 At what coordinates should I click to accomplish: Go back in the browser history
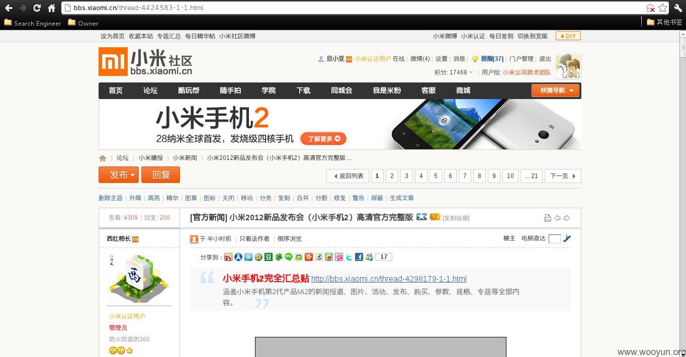[9, 8]
